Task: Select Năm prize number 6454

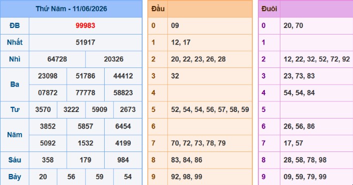Action: tap(123, 126)
